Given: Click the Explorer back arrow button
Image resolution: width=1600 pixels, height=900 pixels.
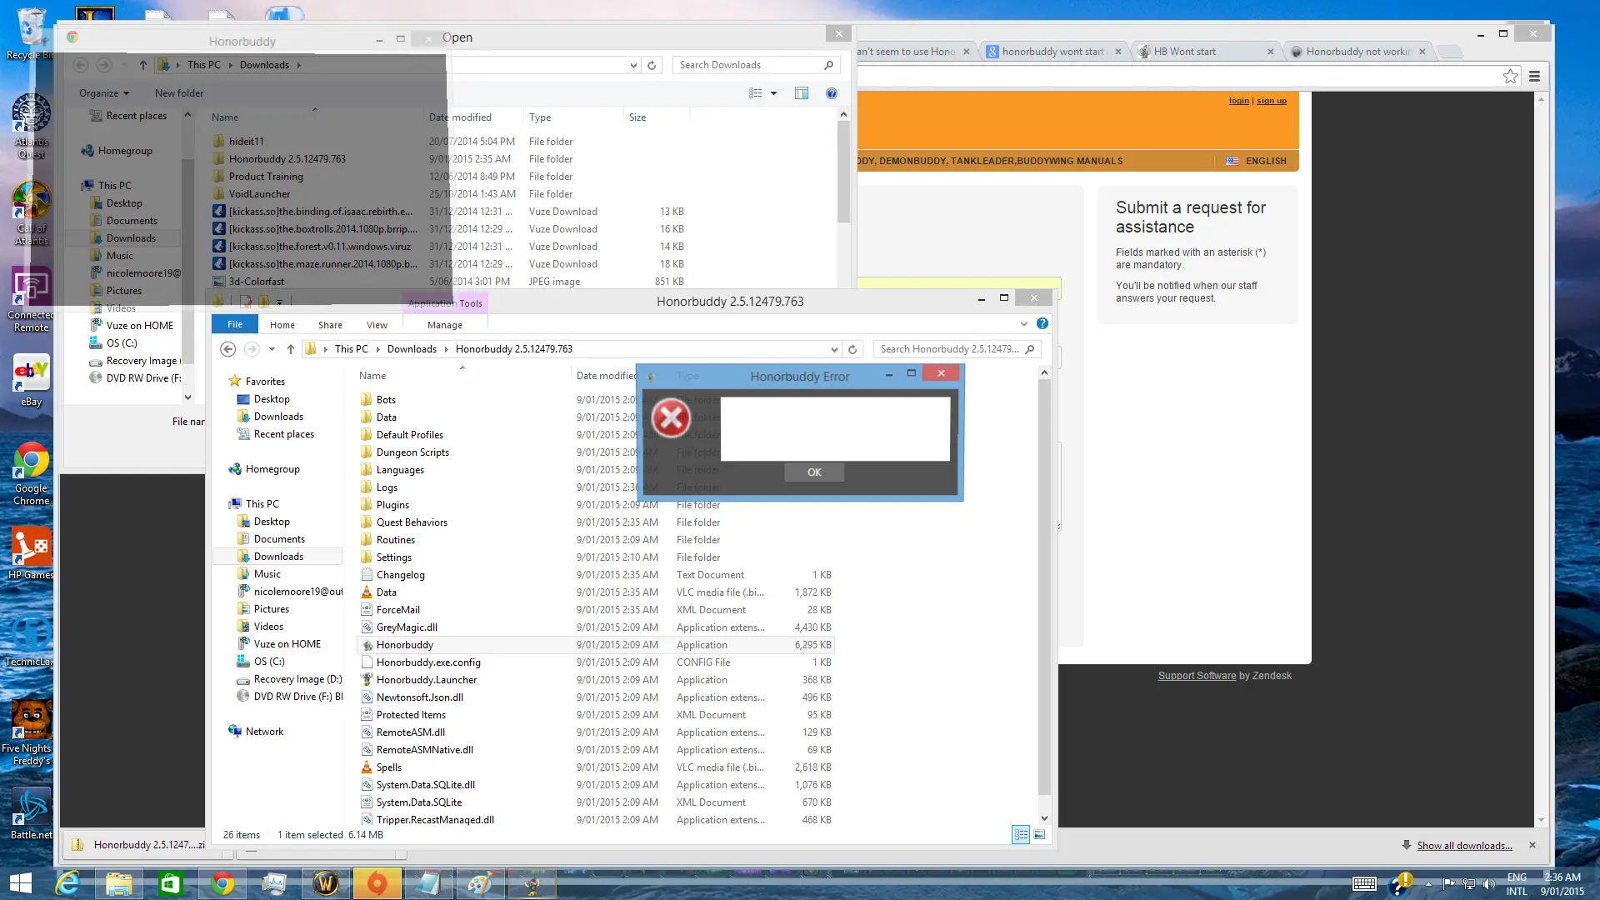Looking at the screenshot, I should (x=227, y=349).
